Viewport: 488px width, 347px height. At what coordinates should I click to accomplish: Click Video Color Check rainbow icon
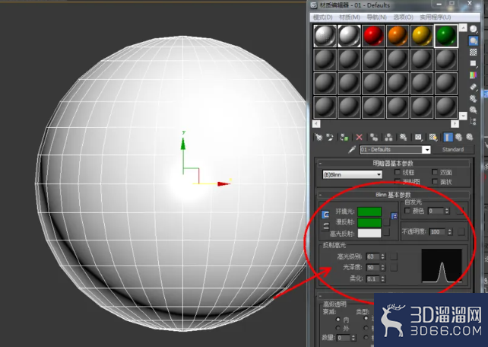(474, 75)
